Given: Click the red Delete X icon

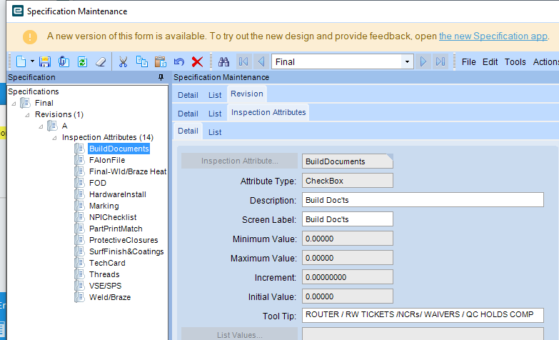Looking at the screenshot, I should coord(197,61).
